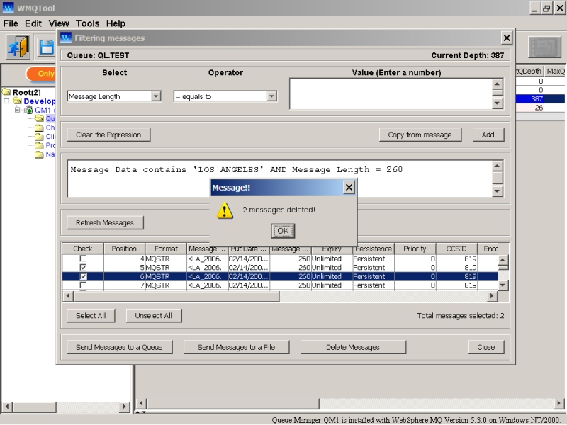Click the Persistence column header
This screenshot has width=567, height=425.
(374, 249)
